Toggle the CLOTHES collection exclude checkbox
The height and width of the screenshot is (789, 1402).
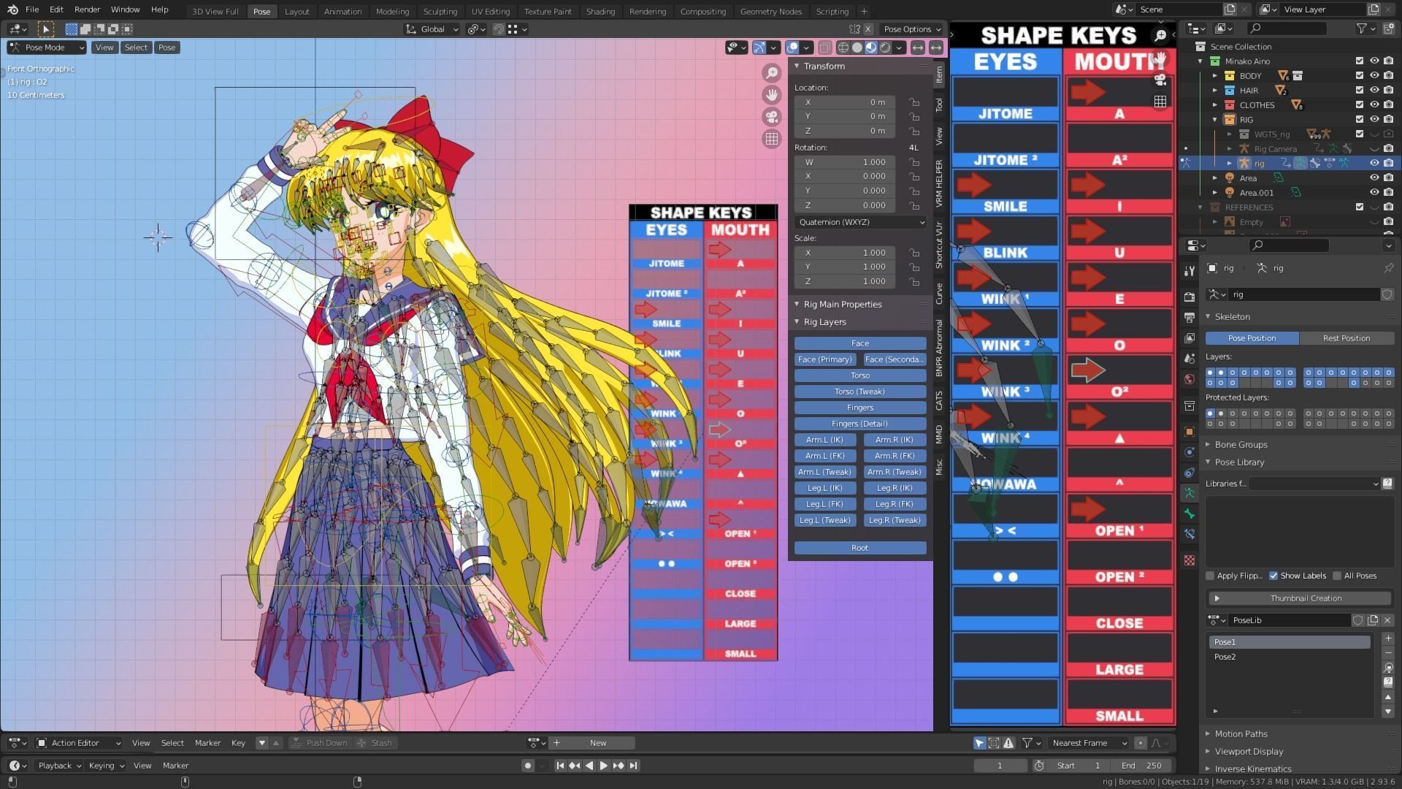coord(1360,105)
